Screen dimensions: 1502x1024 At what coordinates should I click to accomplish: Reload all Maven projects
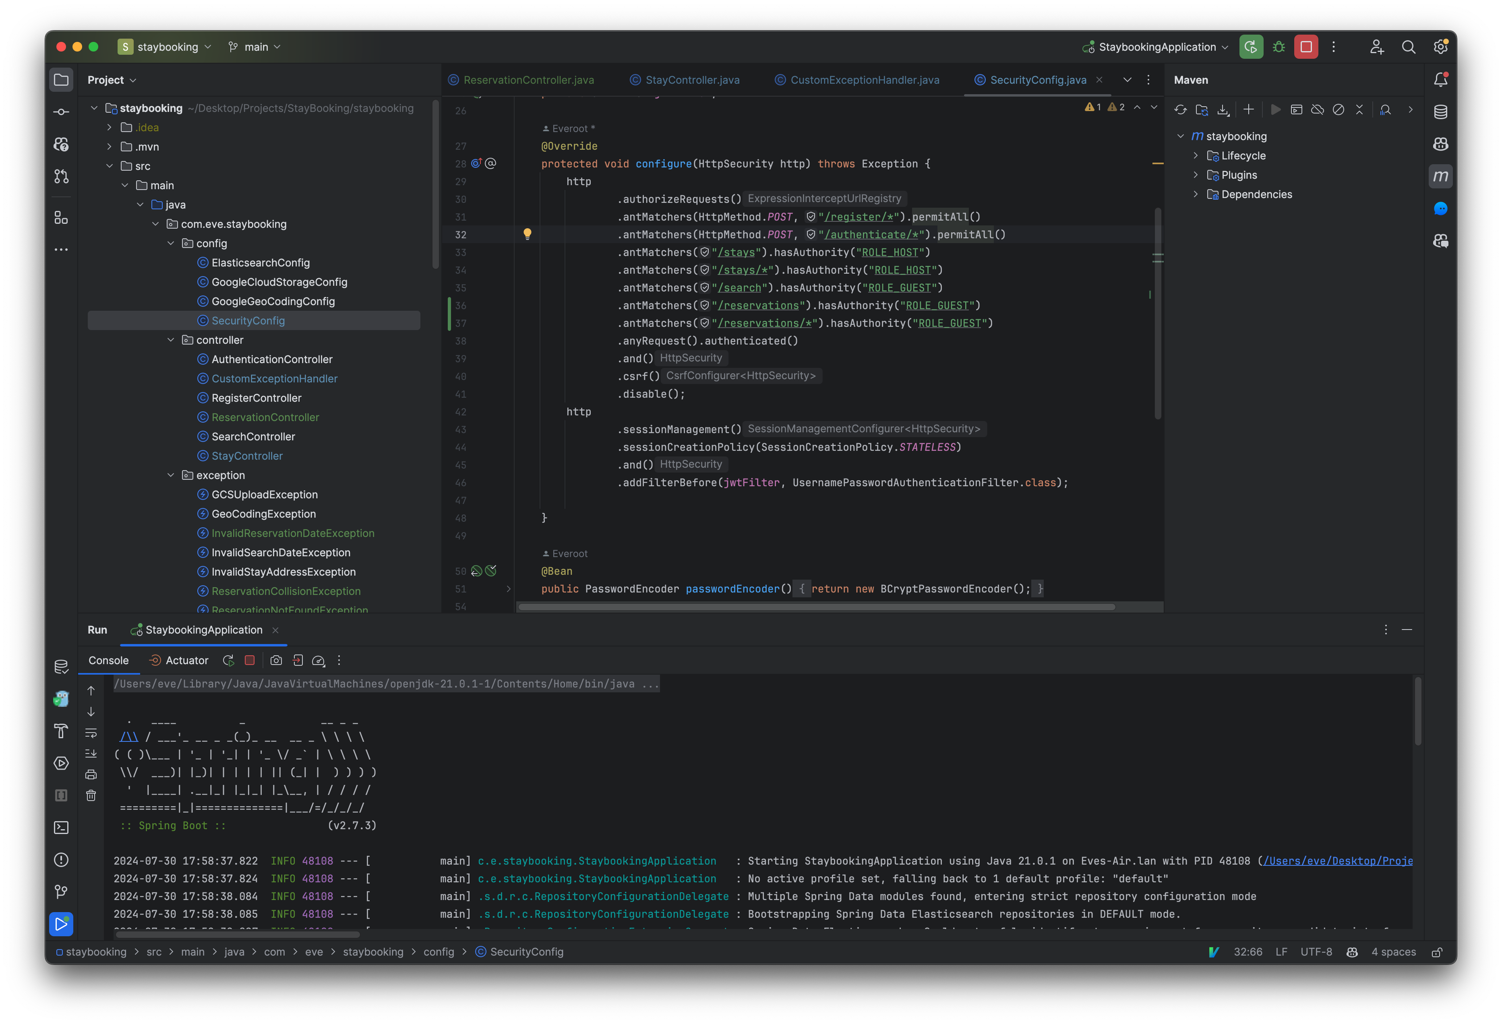point(1181,110)
